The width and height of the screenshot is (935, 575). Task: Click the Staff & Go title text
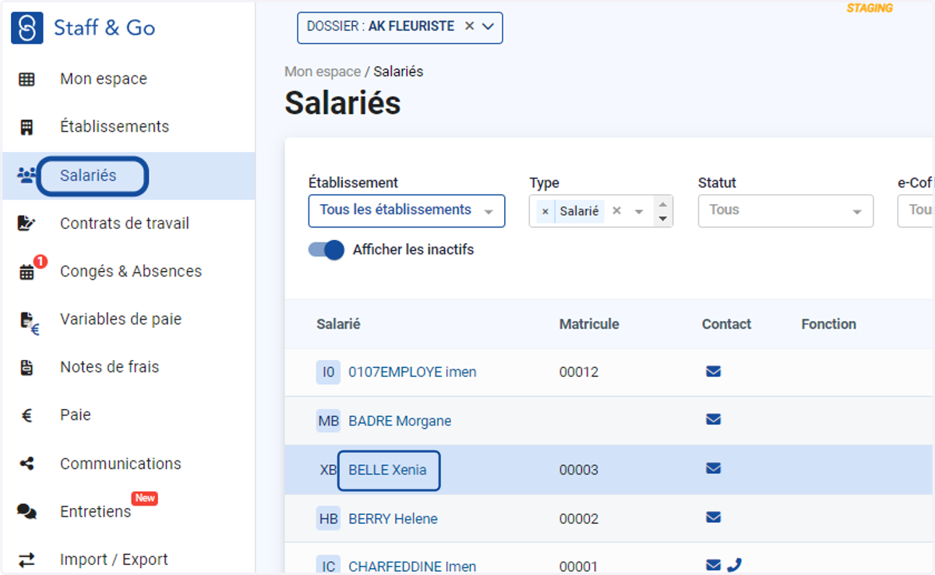click(x=104, y=28)
